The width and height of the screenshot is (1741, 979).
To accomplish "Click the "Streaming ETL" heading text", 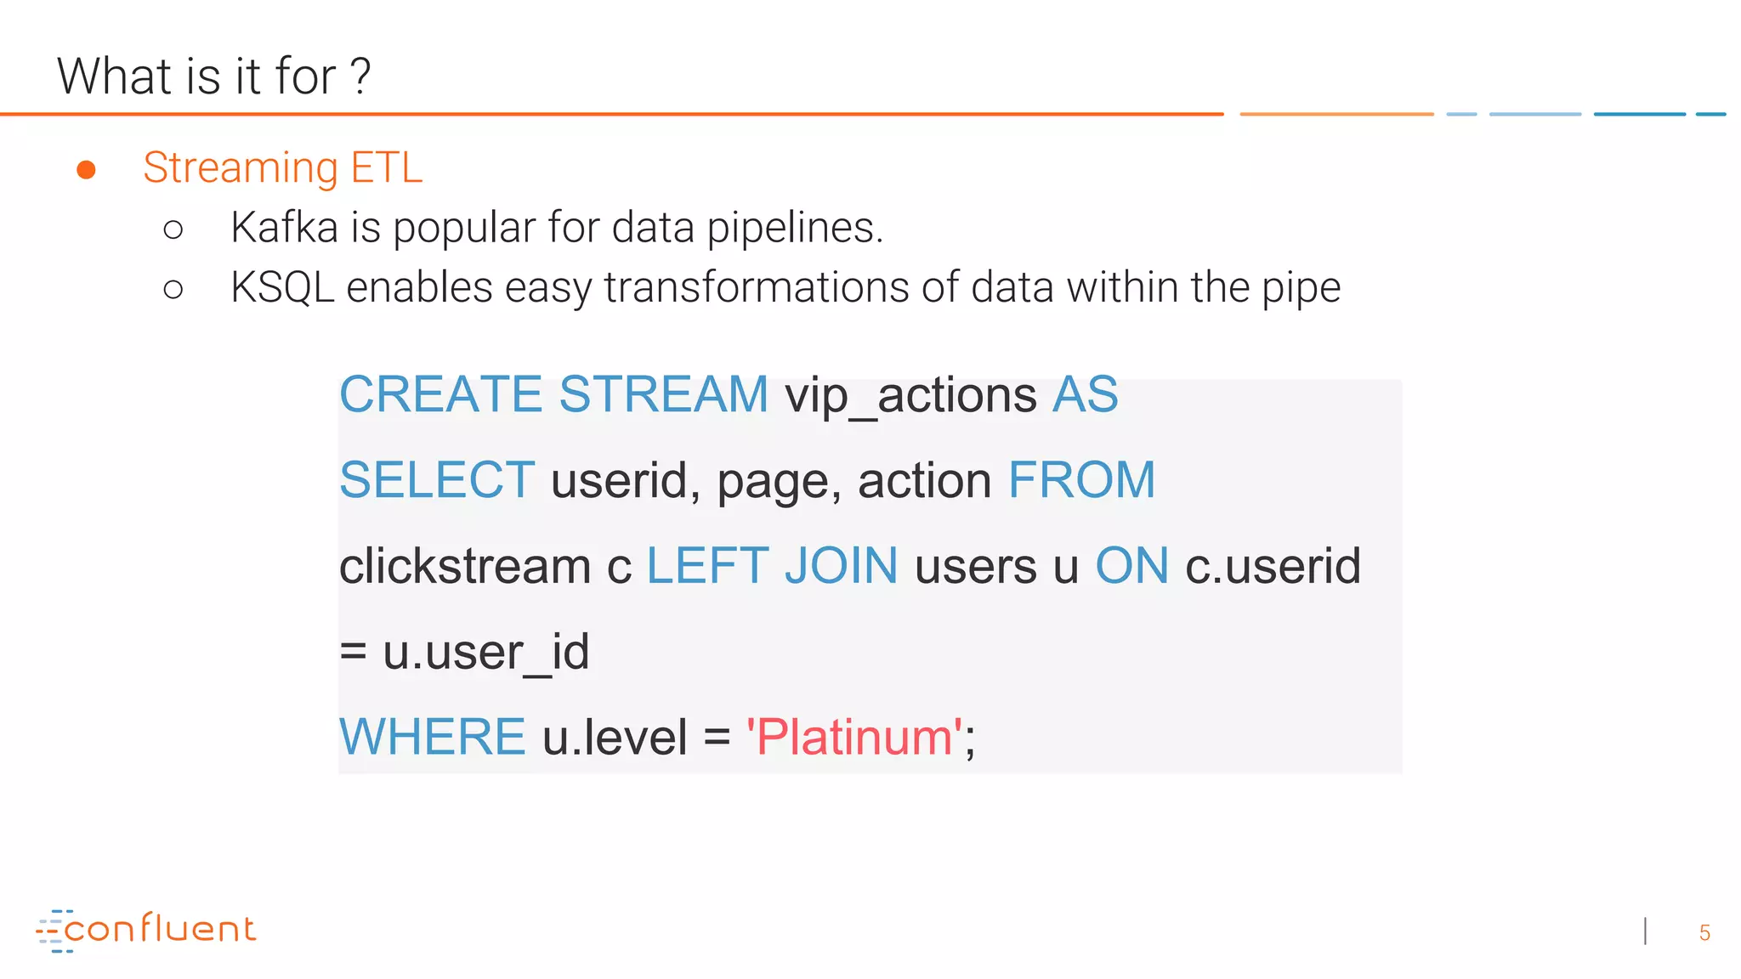I will pyautogui.click(x=282, y=167).
